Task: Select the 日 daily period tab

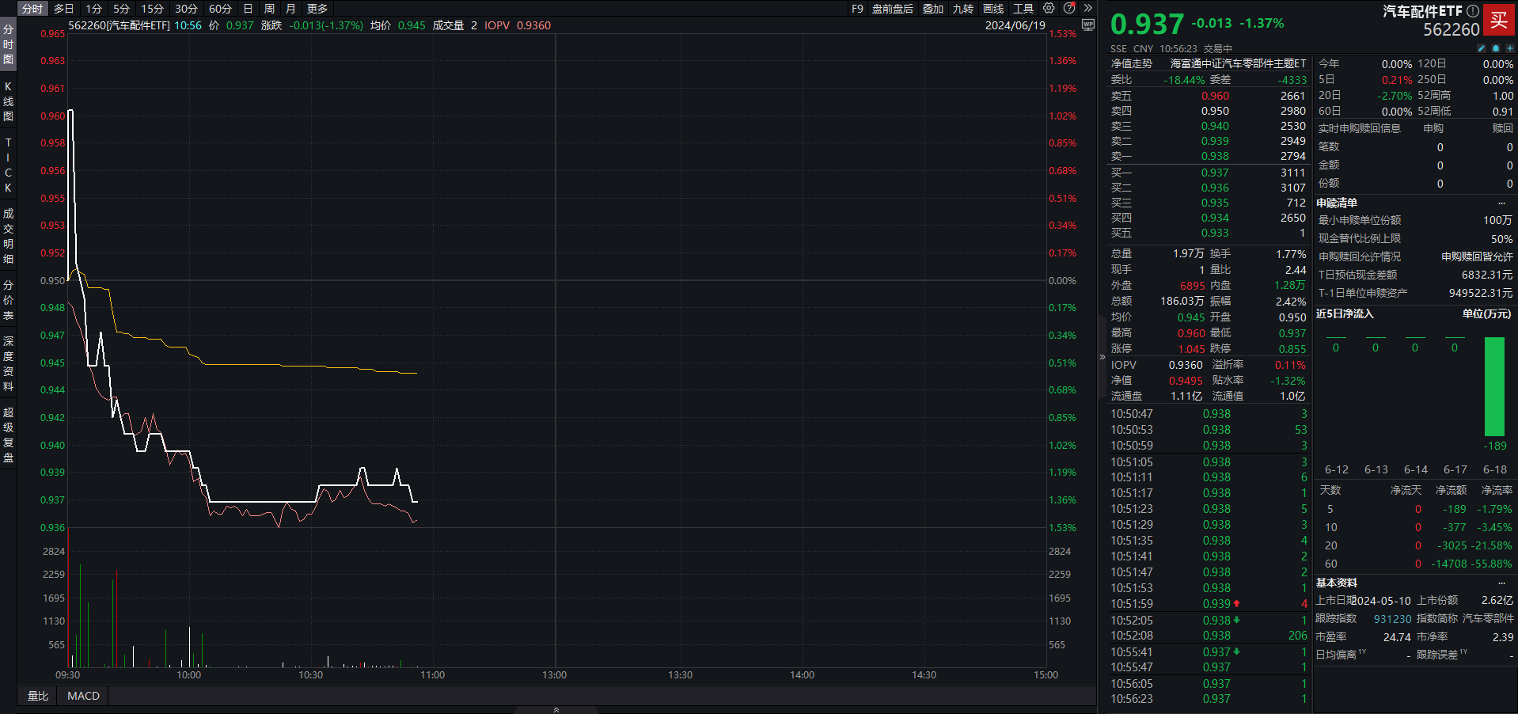Action: click(x=248, y=9)
